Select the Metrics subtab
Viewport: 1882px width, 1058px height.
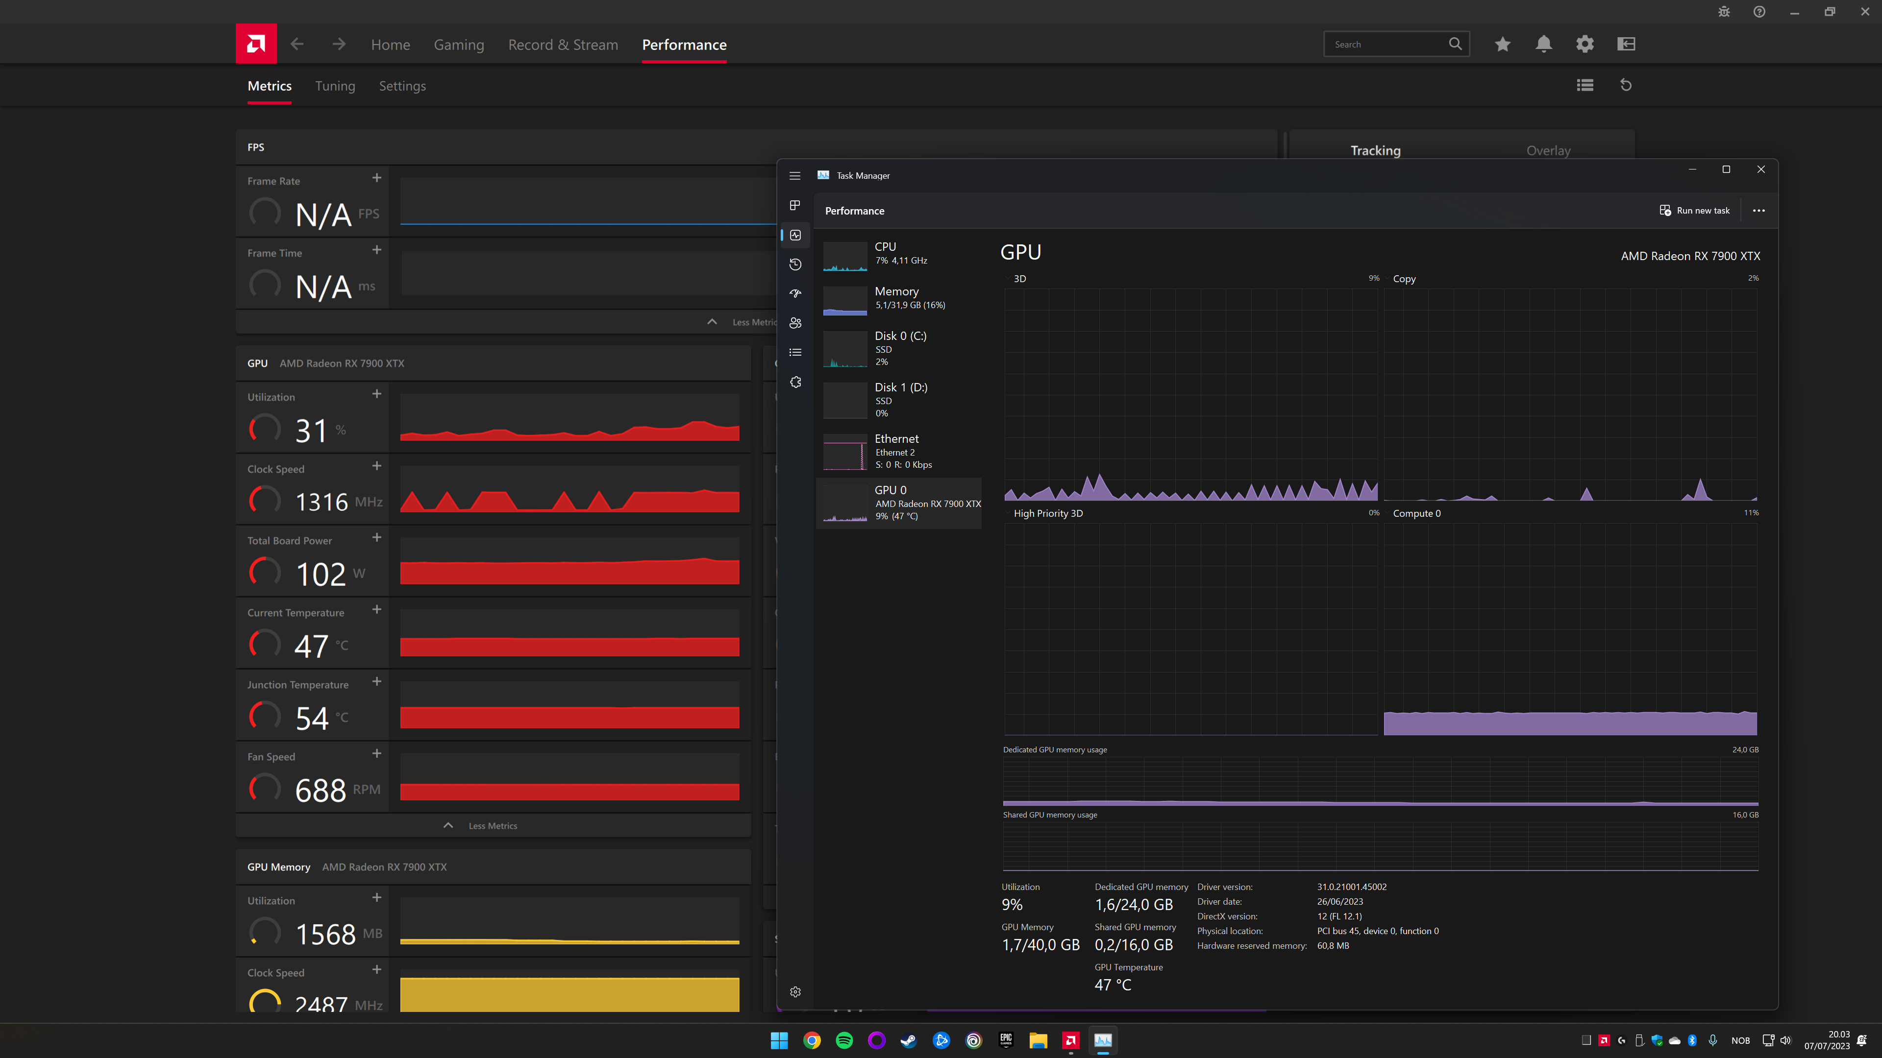coord(270,86)
